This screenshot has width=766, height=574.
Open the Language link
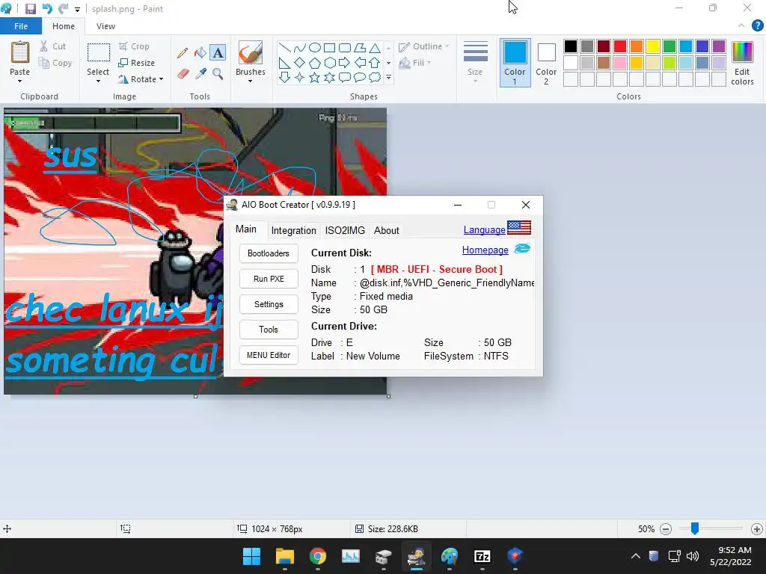click(484, 229)
